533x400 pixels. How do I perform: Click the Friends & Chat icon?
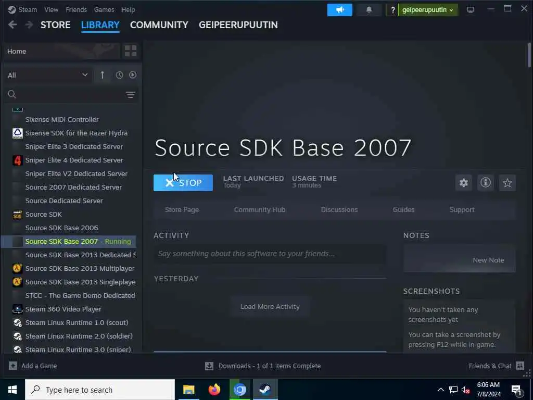(520, 366)
